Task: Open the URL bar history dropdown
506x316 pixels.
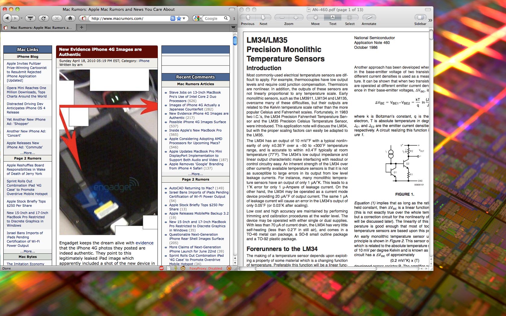Action: coord(184,18)
